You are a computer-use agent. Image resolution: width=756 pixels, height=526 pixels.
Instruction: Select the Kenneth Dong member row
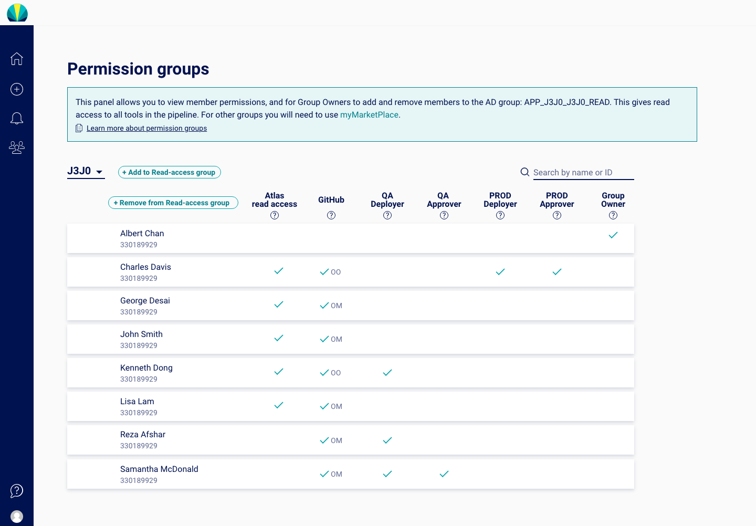pyautogui.click(x=351, y=373)
